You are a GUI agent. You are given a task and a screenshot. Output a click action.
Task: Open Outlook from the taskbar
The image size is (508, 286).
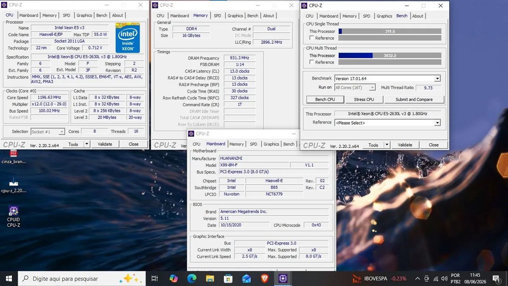click(246, 278)
